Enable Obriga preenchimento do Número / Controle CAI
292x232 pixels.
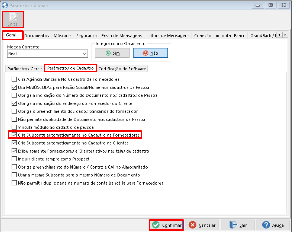click(x=14, y=167)
